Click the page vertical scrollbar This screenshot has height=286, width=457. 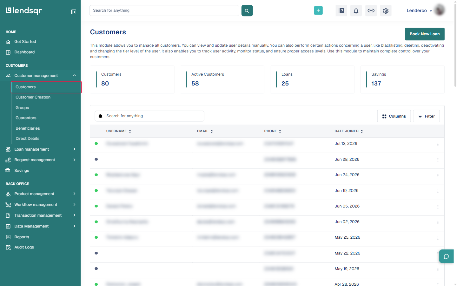coord(455,44)
